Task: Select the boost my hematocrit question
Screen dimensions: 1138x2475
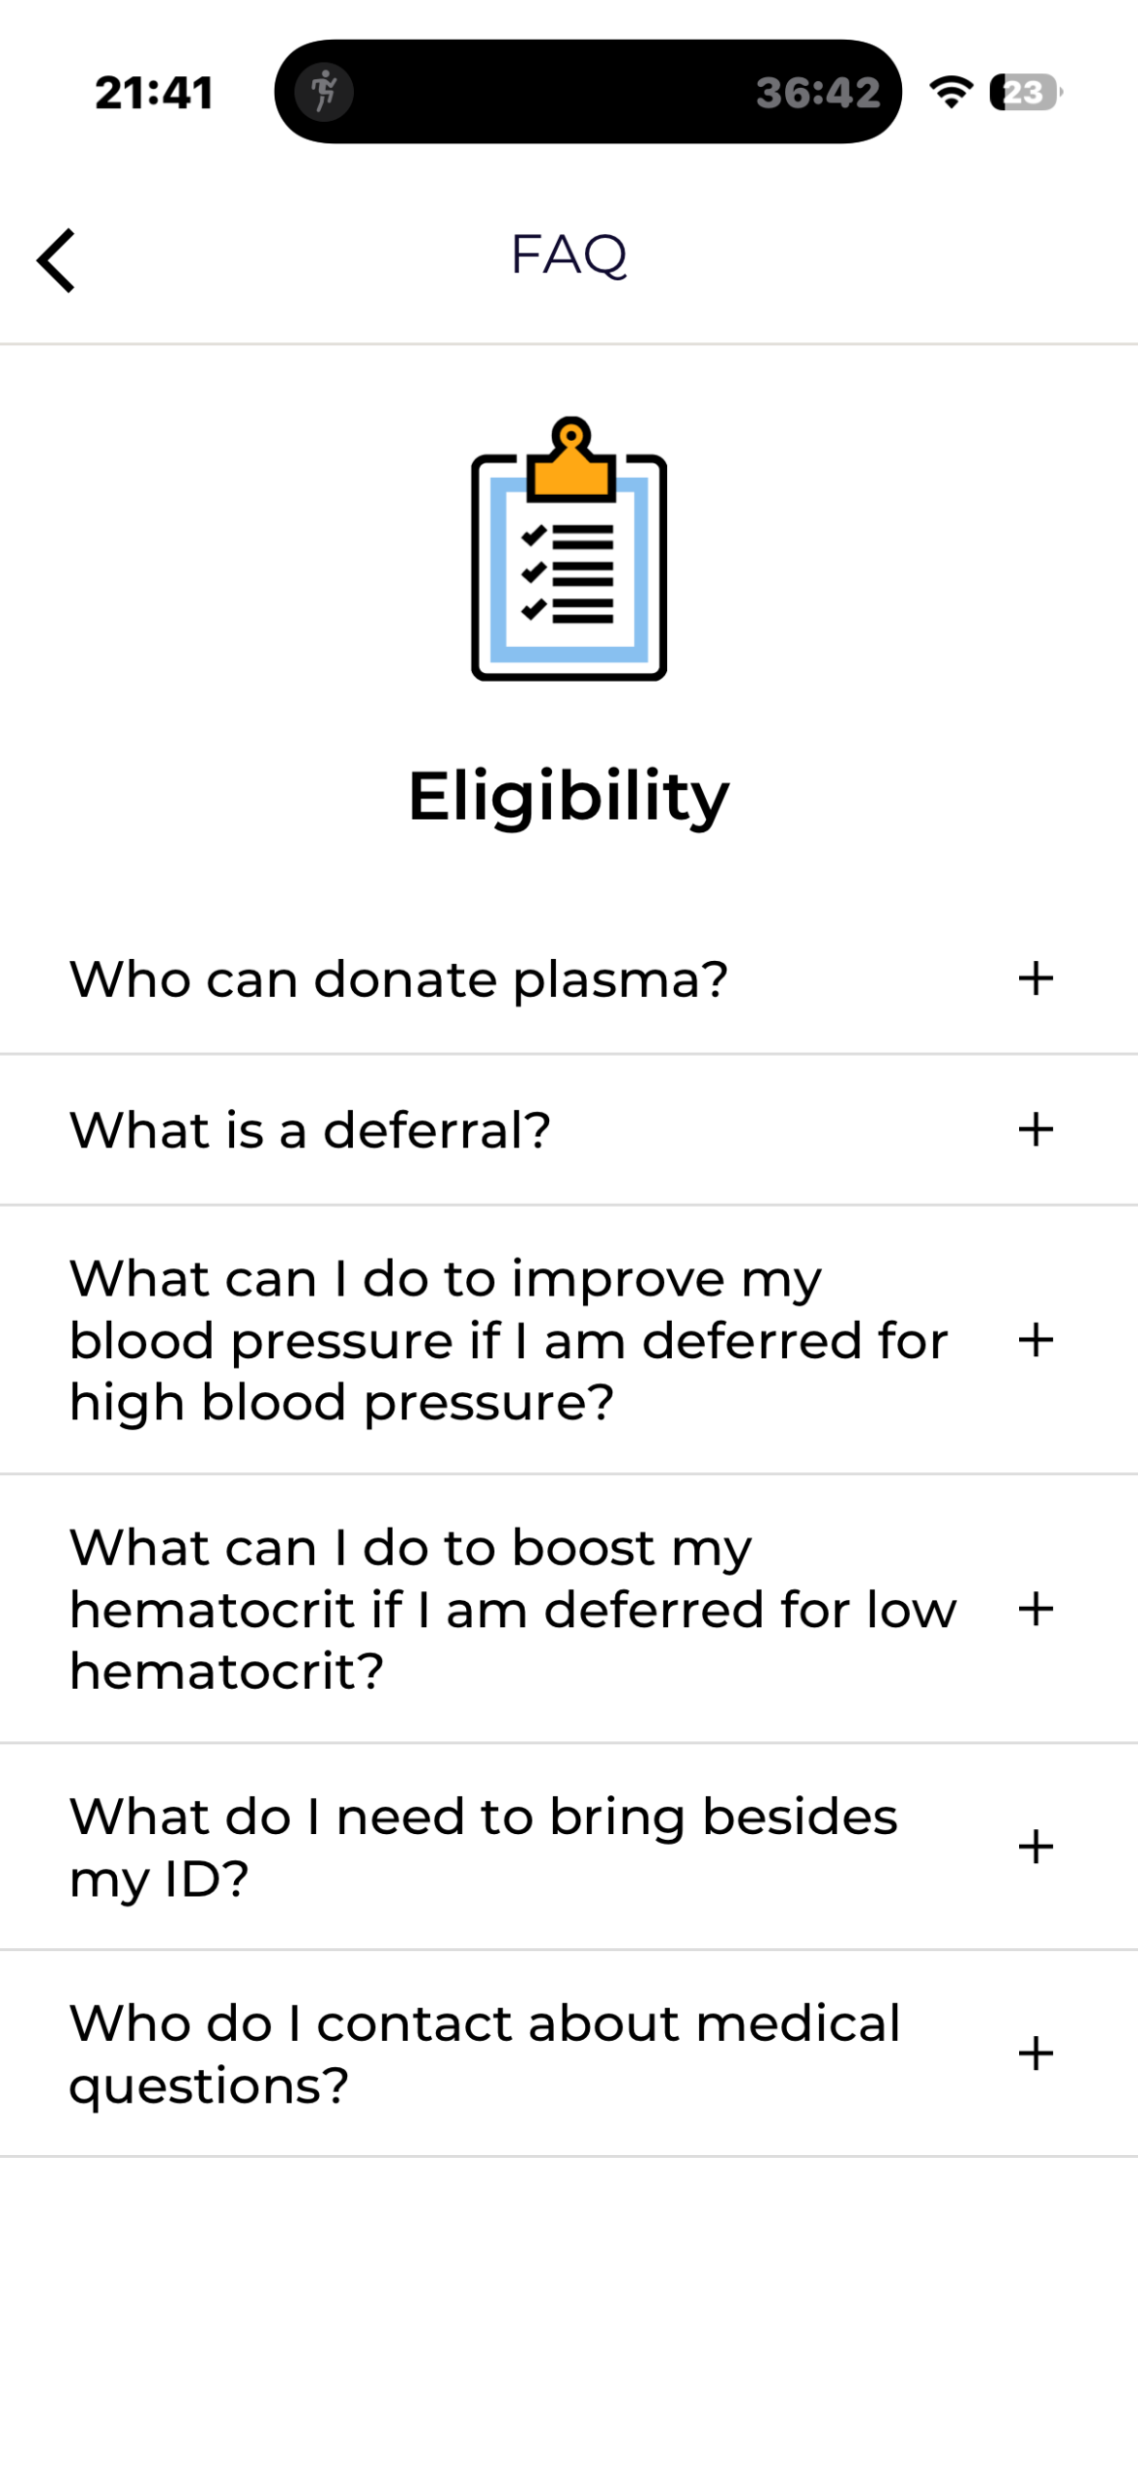Action: coord(569,1609)
